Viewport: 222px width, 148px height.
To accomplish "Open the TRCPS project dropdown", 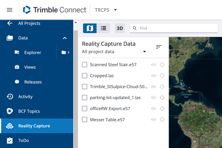I will 106,10.
